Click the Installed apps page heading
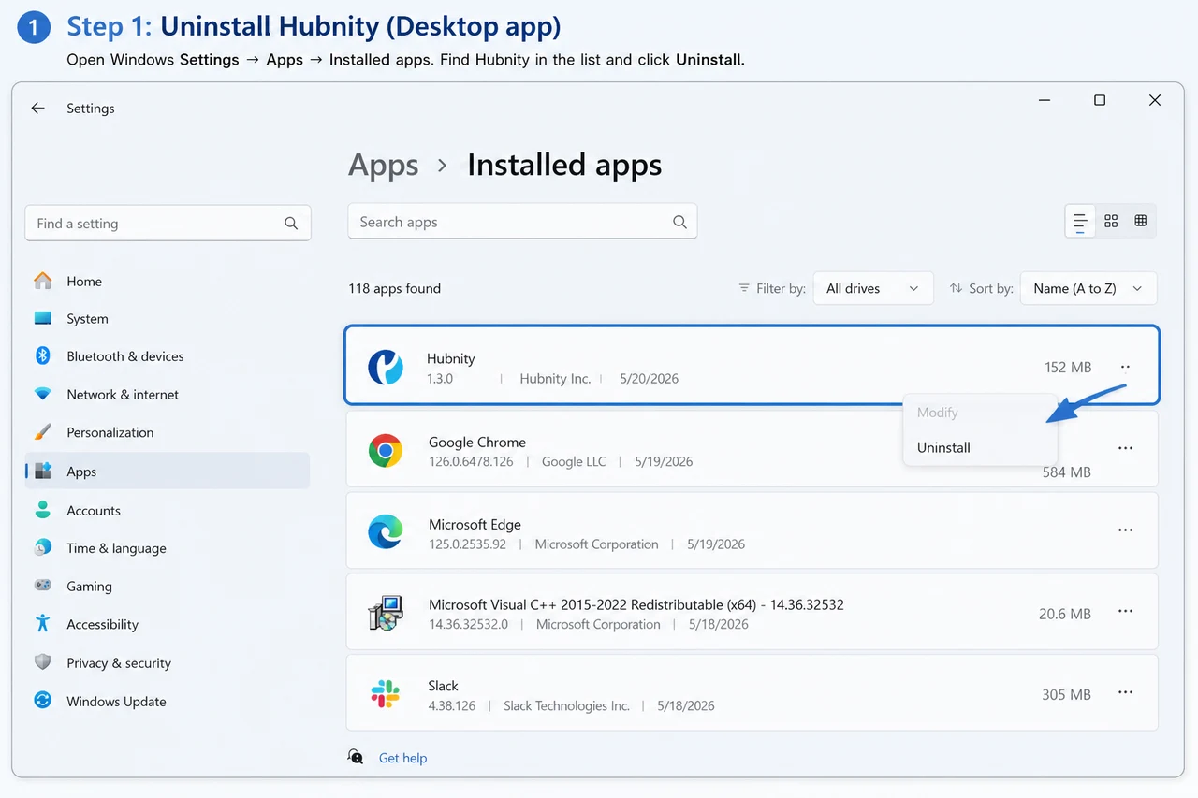The height and width of the screenshot is (798, 1198). [564, 166]
